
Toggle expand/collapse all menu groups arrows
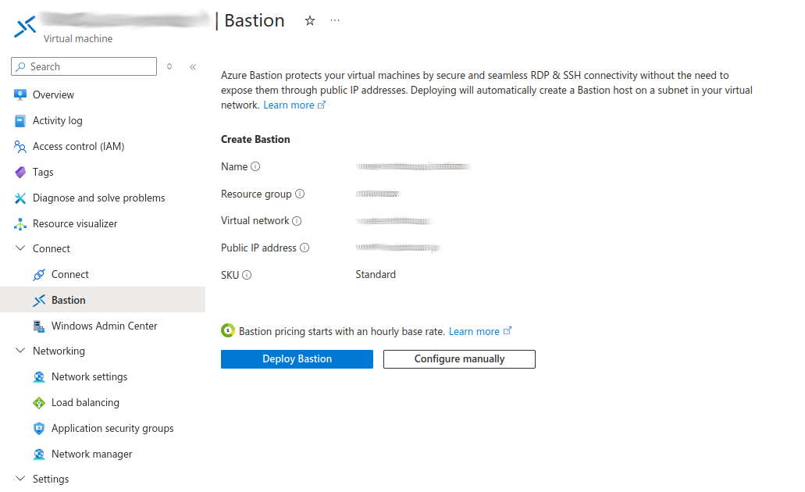[x=169, y=66]
